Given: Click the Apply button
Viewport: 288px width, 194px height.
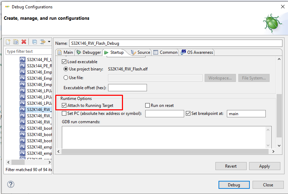Looking at the screenshot, I should click(264, 166).
